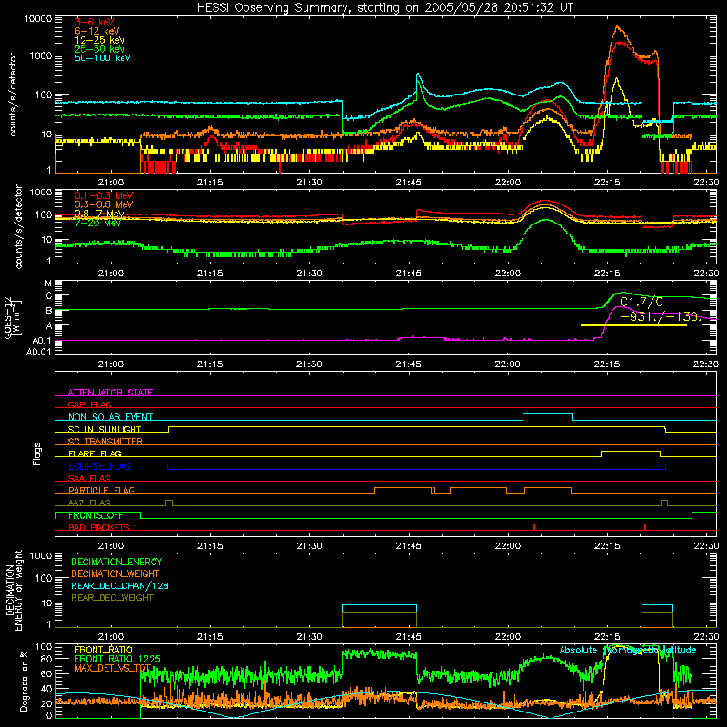The height and width of the screenshot is (727, 727).
Task: Select the FLARE_FLAG label
Action: tap(95, 453)
